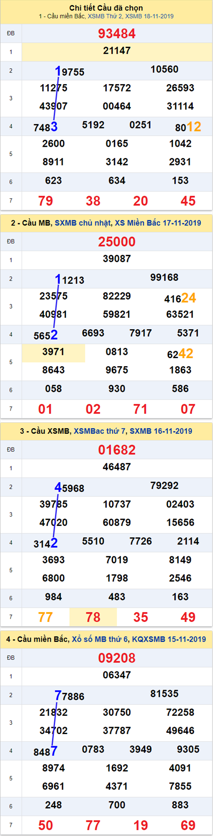The width and height of the screenshot is (213, 836).
Task: Select the number 6242
Action: click(180, 354)
